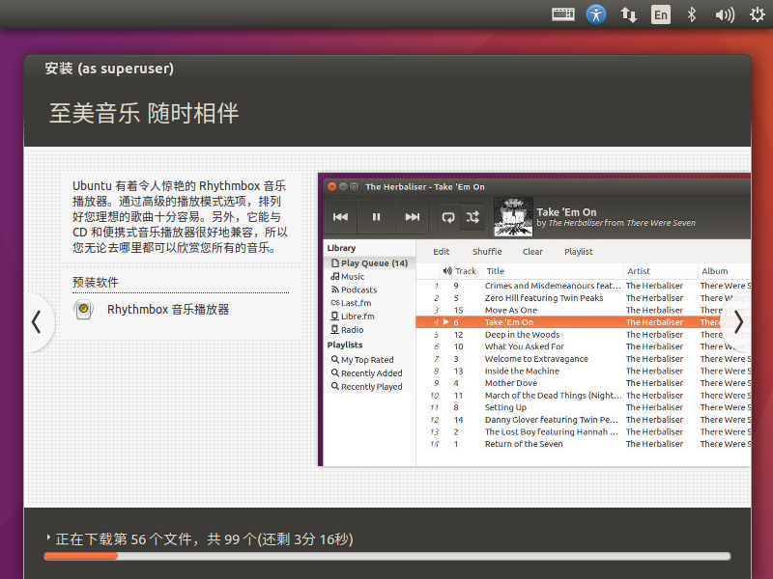Select the highlighted track 'Take 'Em On'
The image size is (773, 579).
click(584, 322)
